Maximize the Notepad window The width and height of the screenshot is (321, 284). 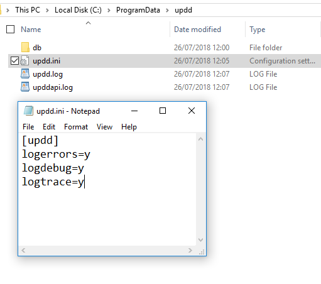pyautogui.click(x=163, y=111)
